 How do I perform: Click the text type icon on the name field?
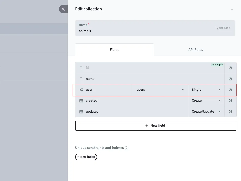[81, 79]
